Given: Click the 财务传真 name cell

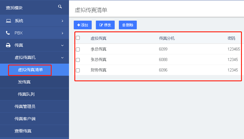Looking at the screenshot, I should click(99, 70).
